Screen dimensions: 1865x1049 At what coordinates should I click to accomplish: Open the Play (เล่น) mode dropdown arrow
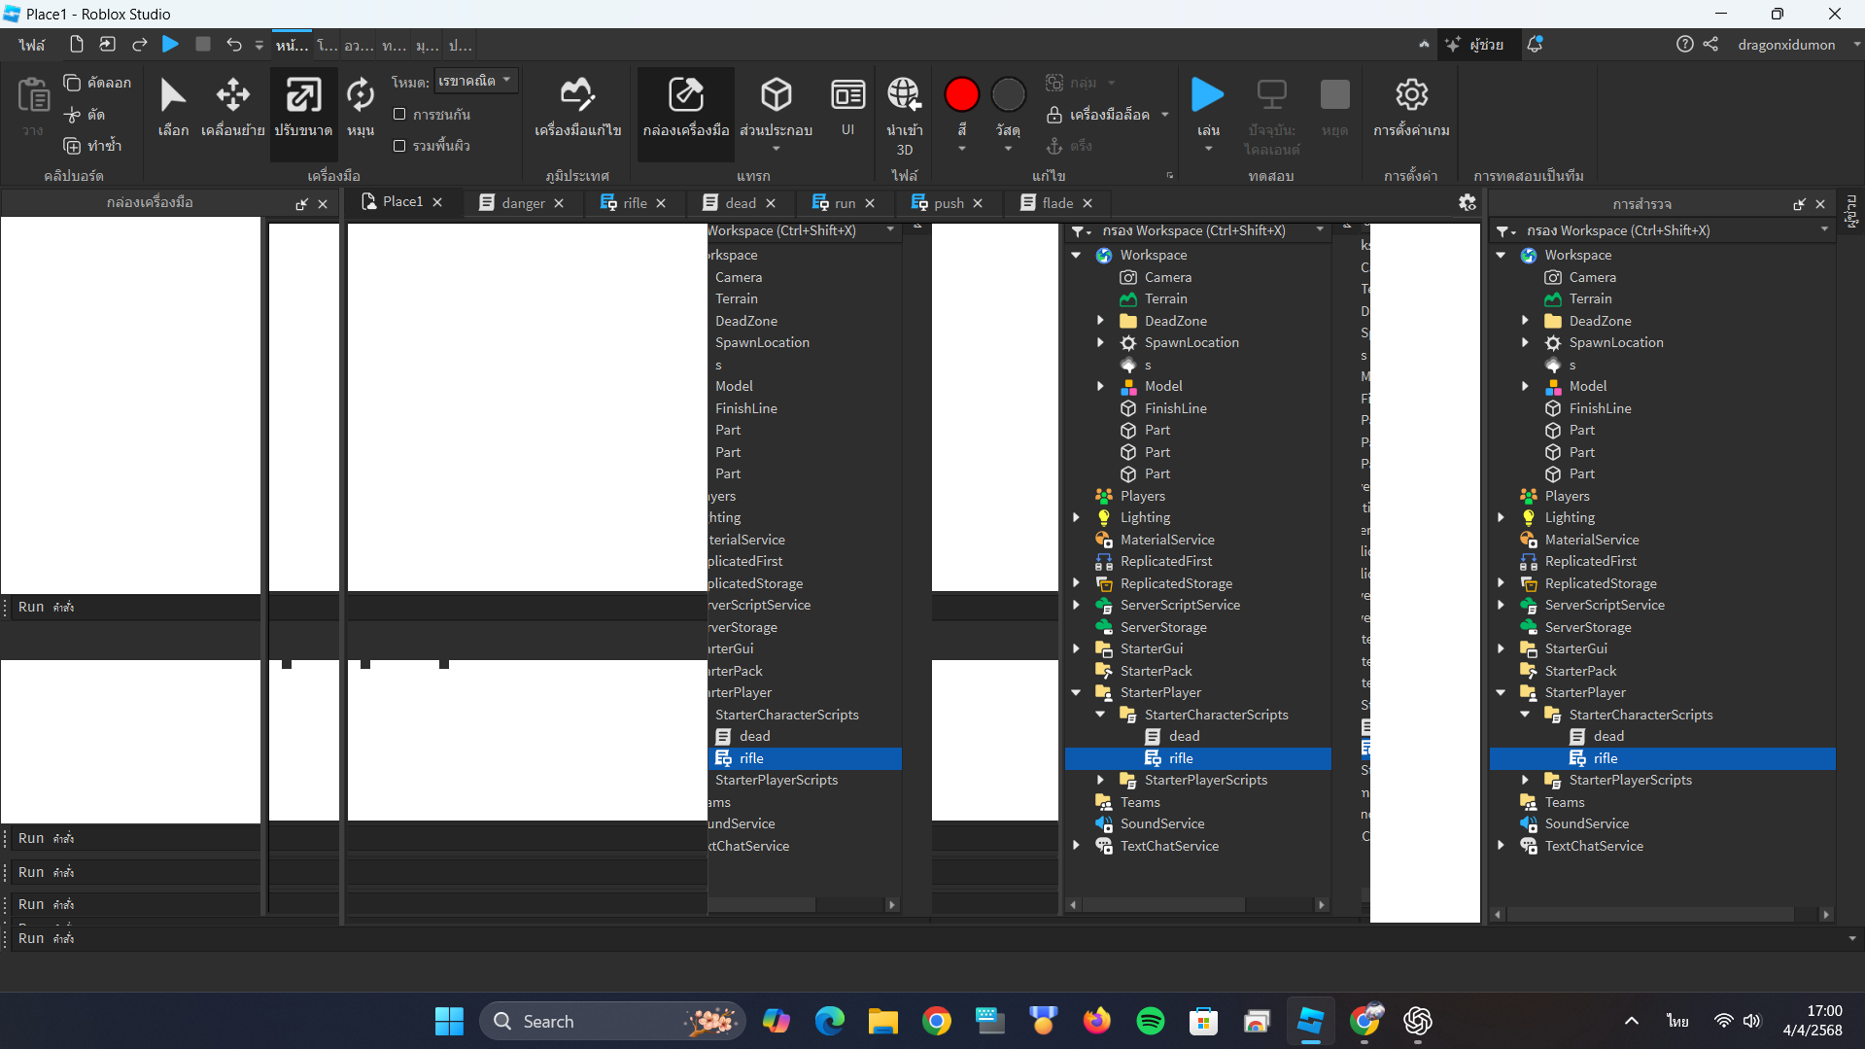pos(1208,149)
